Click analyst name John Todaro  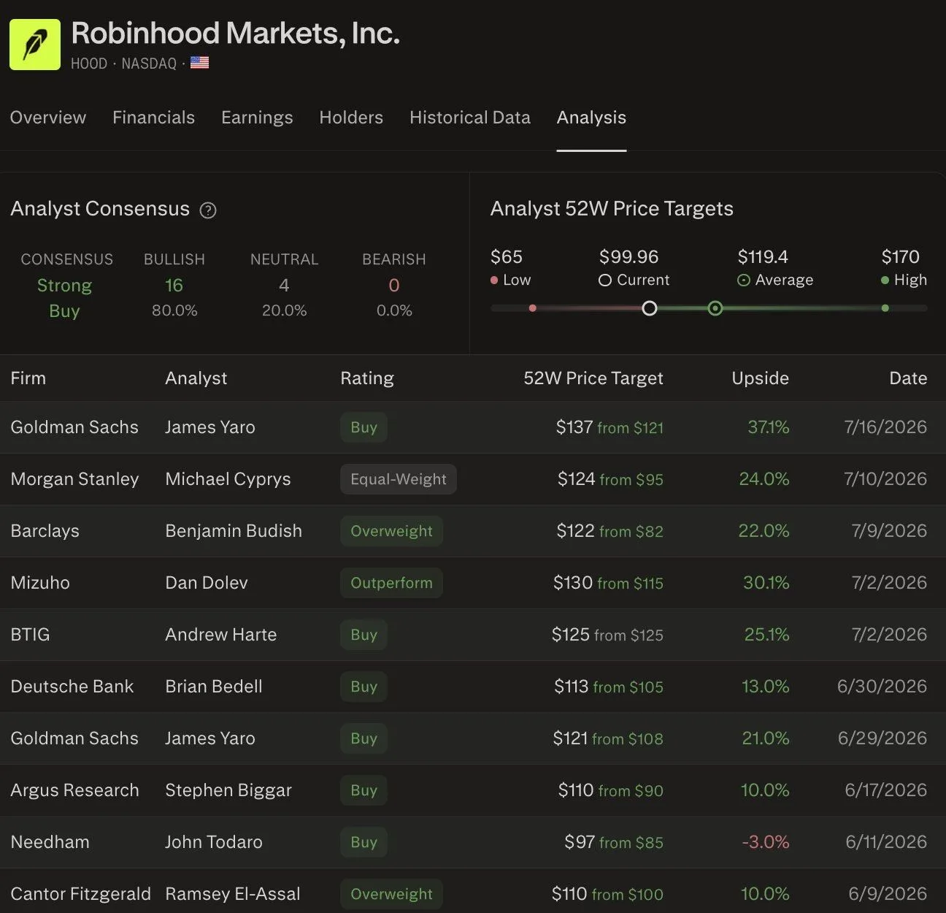[x=214, y=842]
